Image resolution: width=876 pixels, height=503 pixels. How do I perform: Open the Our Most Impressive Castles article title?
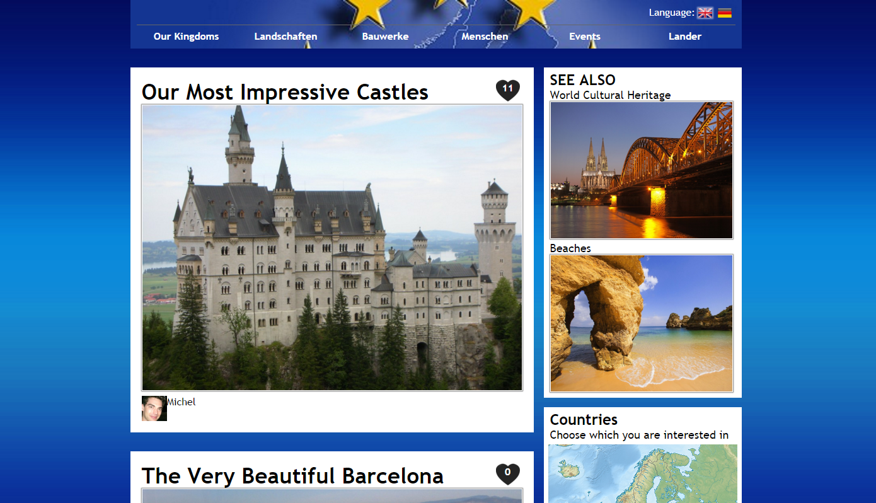click(285, 92)
